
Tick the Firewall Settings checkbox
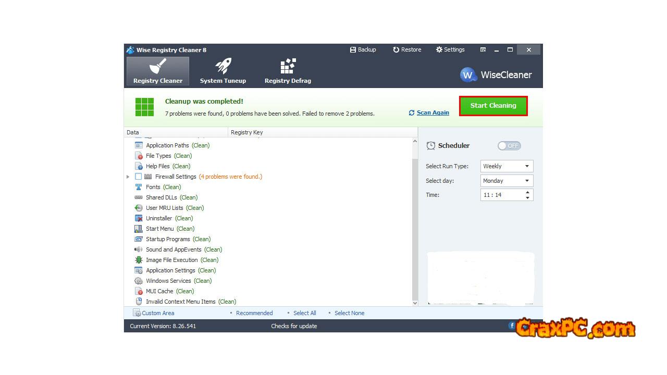click(x=138, y=177)
